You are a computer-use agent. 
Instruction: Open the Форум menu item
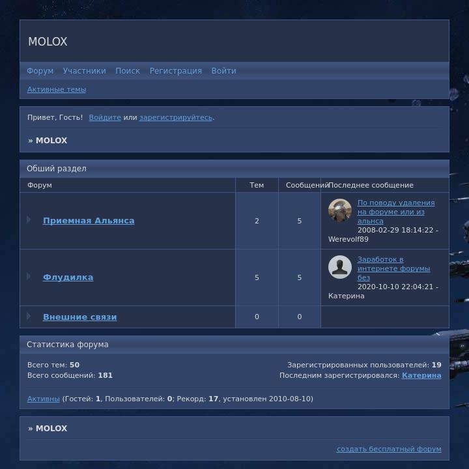[40, 71]
